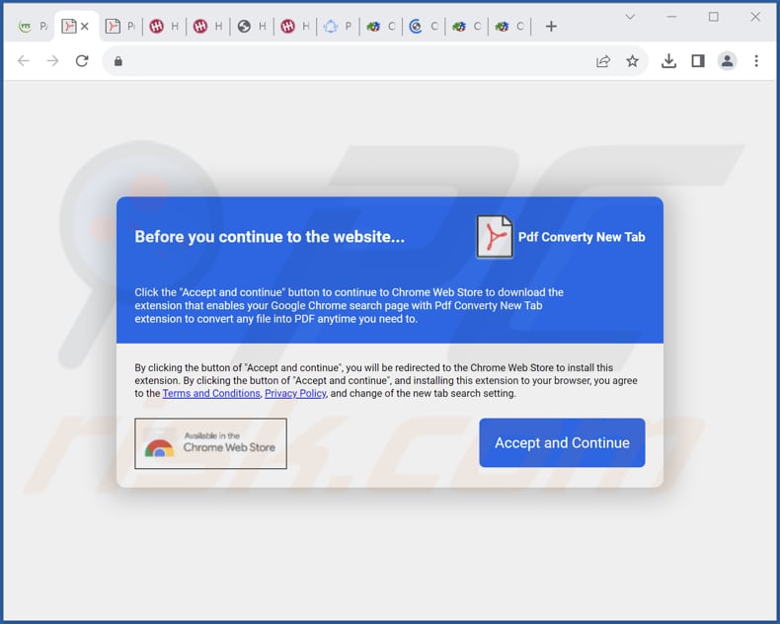Go forward to the next page
Image resolution: width=780 pixels, height=624 pixels.
pyautogui.click(x=52, y=61)
